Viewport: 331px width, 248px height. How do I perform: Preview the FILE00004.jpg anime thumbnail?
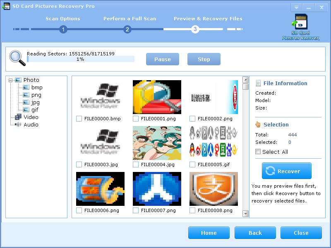coord(157,143)
